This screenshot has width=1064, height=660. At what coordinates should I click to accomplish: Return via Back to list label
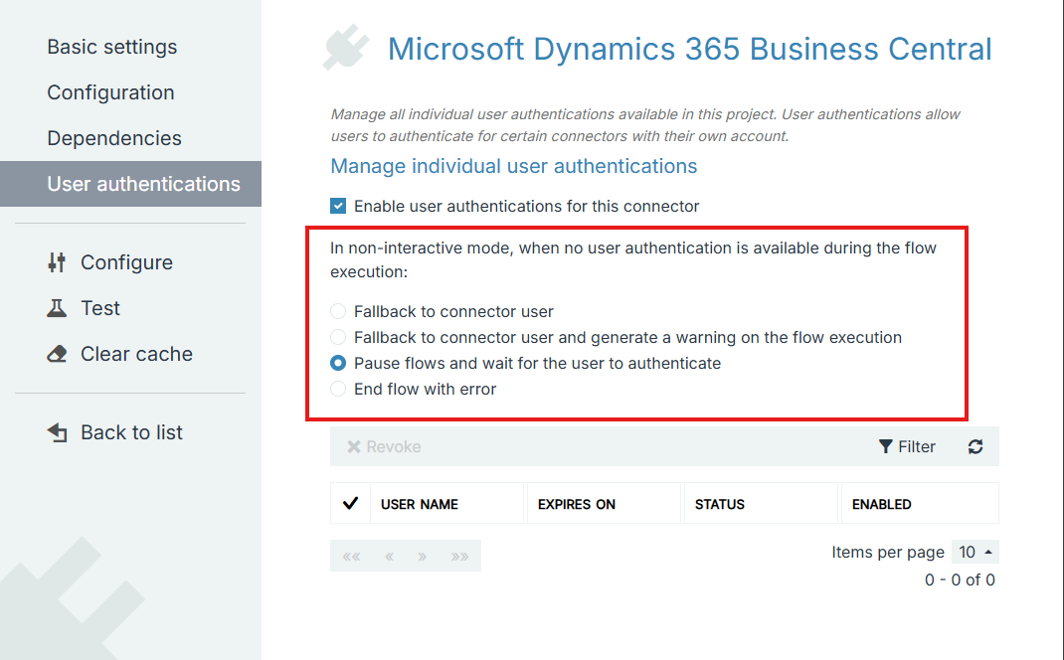pyautogui.click(x=131, y=432)
